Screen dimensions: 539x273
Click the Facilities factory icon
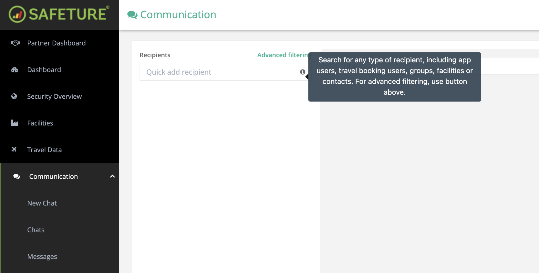[15, 123]
